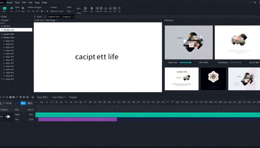
Task: Select the envelope icon in the top toolbar
Action: [x=115, y=8]
